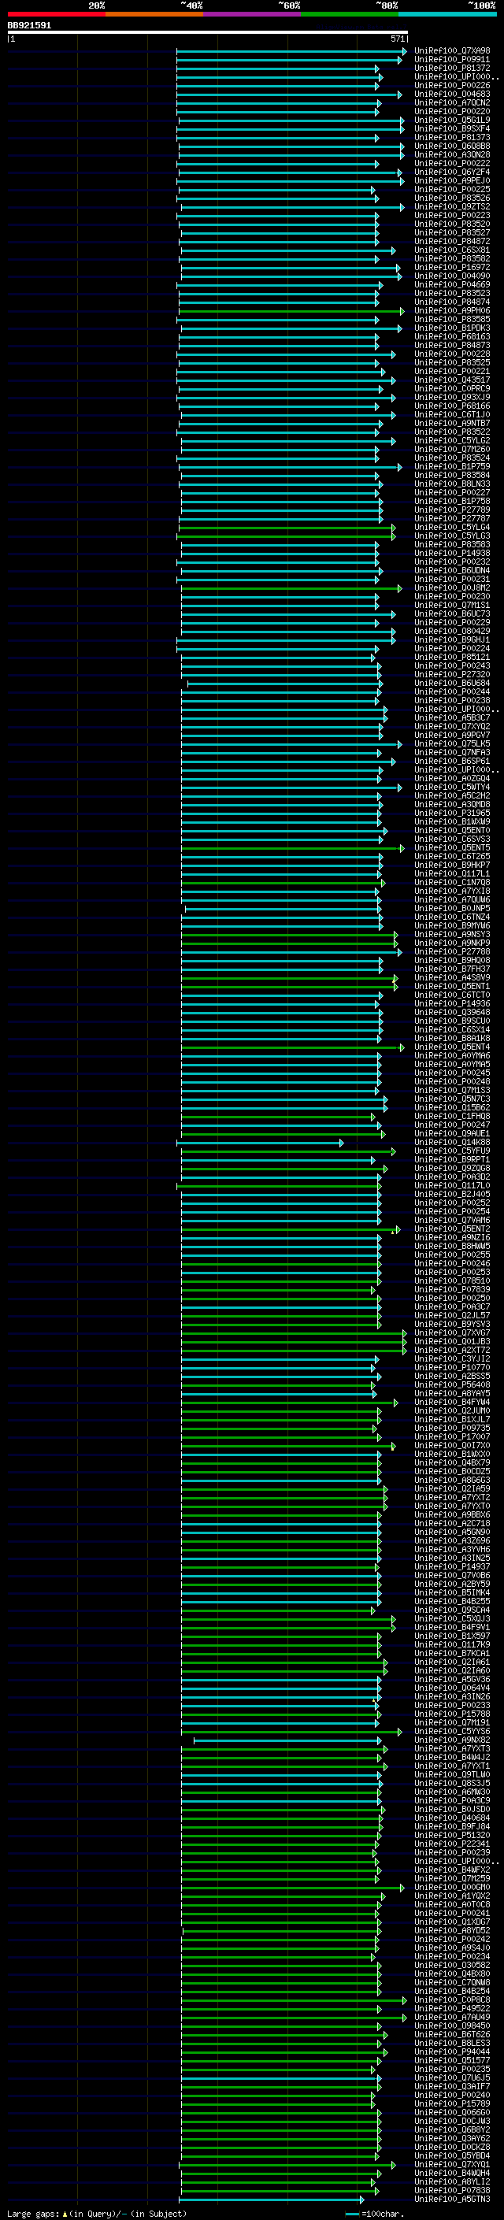Click the UniRef100_P15789 label
The width and height of the screenshot is (504, 2220).
pos(452,2103)
